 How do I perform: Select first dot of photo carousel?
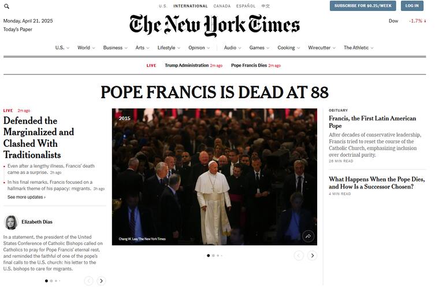pyautogui.click(x=209, y=255)
